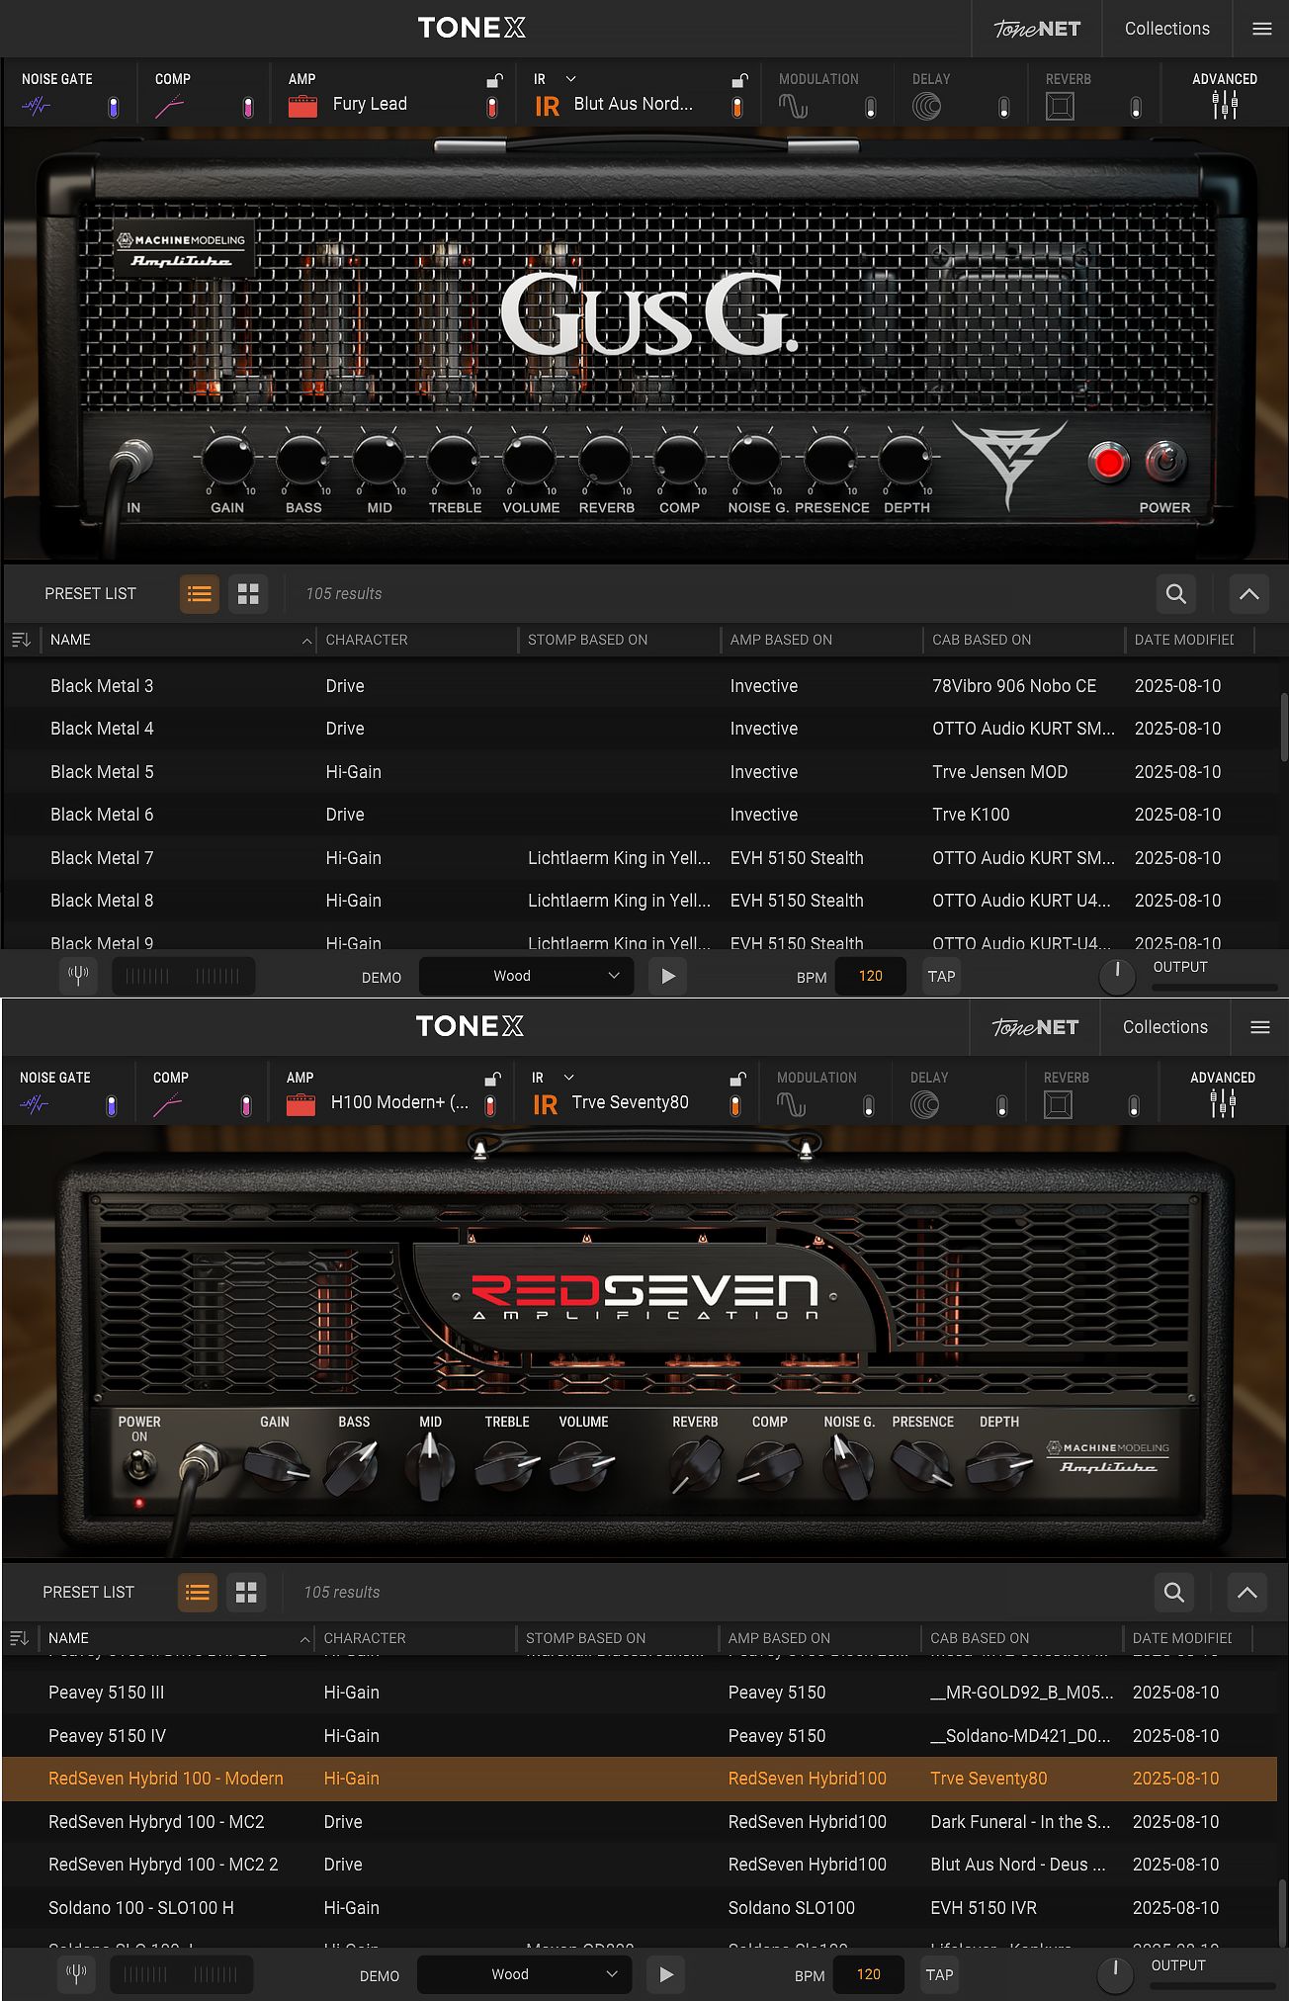The image size is (1289, 2001).
Task: Open the Wood demo dropdown in the Gus G. window
Action: tap(526, 976)
